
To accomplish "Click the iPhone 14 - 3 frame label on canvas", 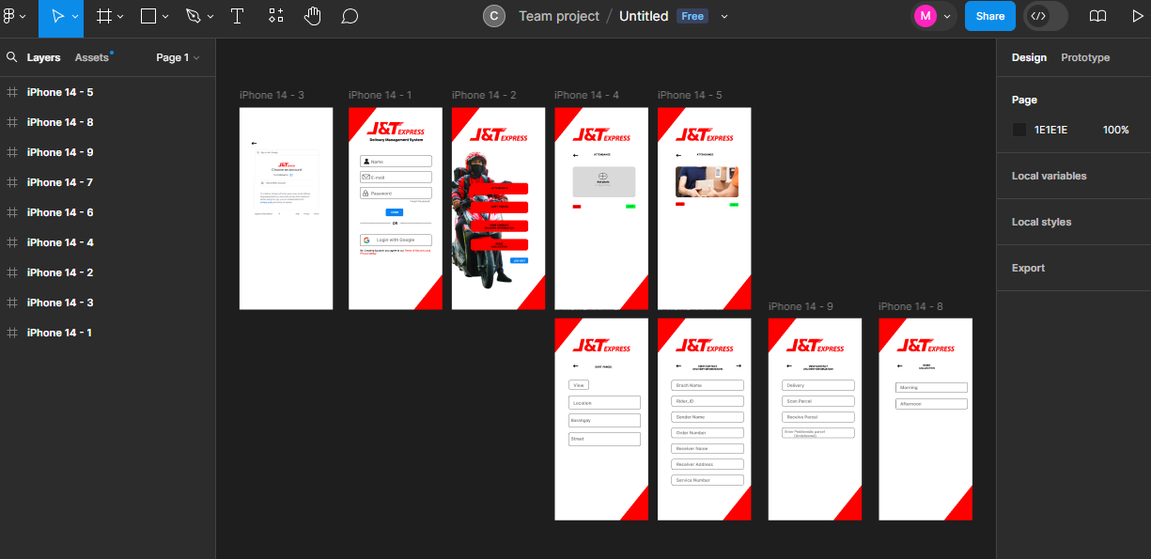I will (272, 95).
